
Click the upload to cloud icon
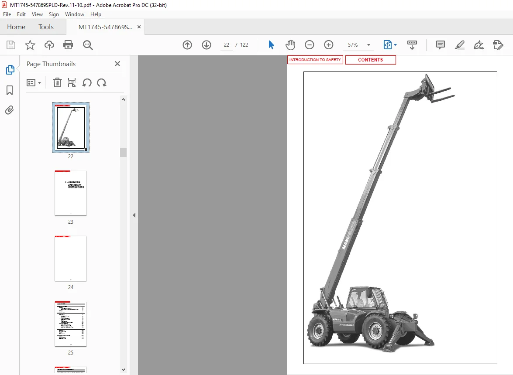click(x=49, y=45)
